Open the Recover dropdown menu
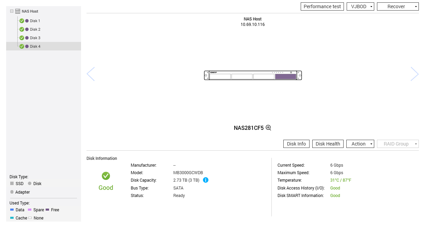The height and width of the screenshot is (228, 426). tap(398, 6)
